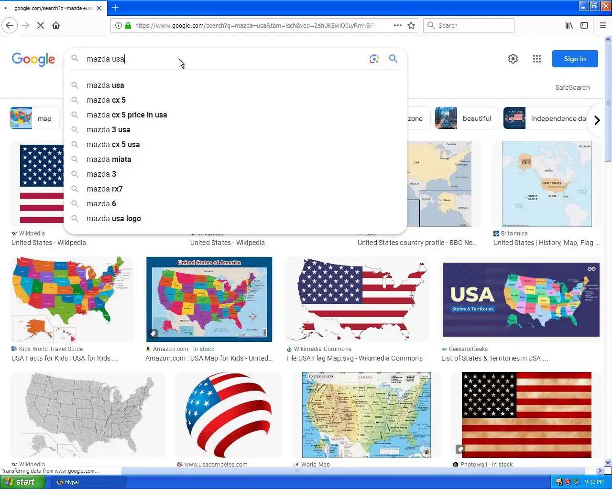Search by image with Google Lens icon
This screenshot has height=489, width=612.
(x=374, y=59)
